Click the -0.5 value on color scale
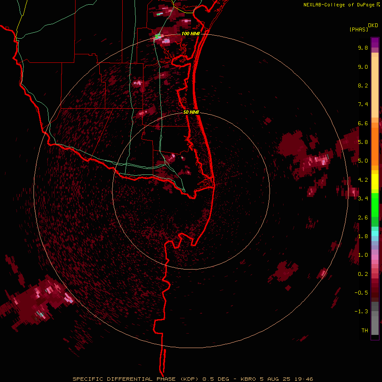The height and width of the screenshot is (382, 382). point(361,293)
